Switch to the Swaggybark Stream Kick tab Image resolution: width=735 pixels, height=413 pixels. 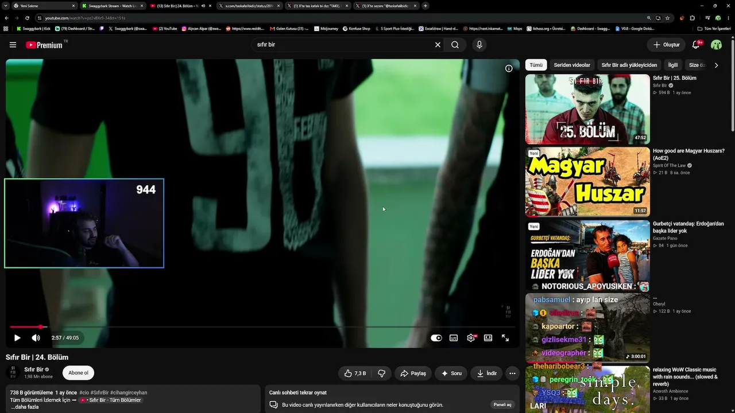pyautogui.click(x=112, y=6)
